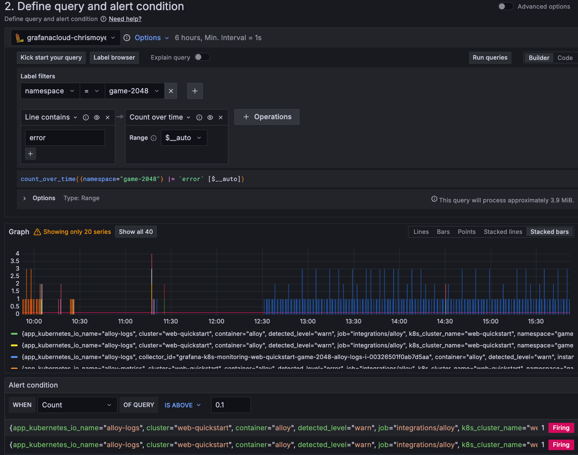578x455 pixels.
Task: Open the $__auto range dropdown
Action: (184, 138)
